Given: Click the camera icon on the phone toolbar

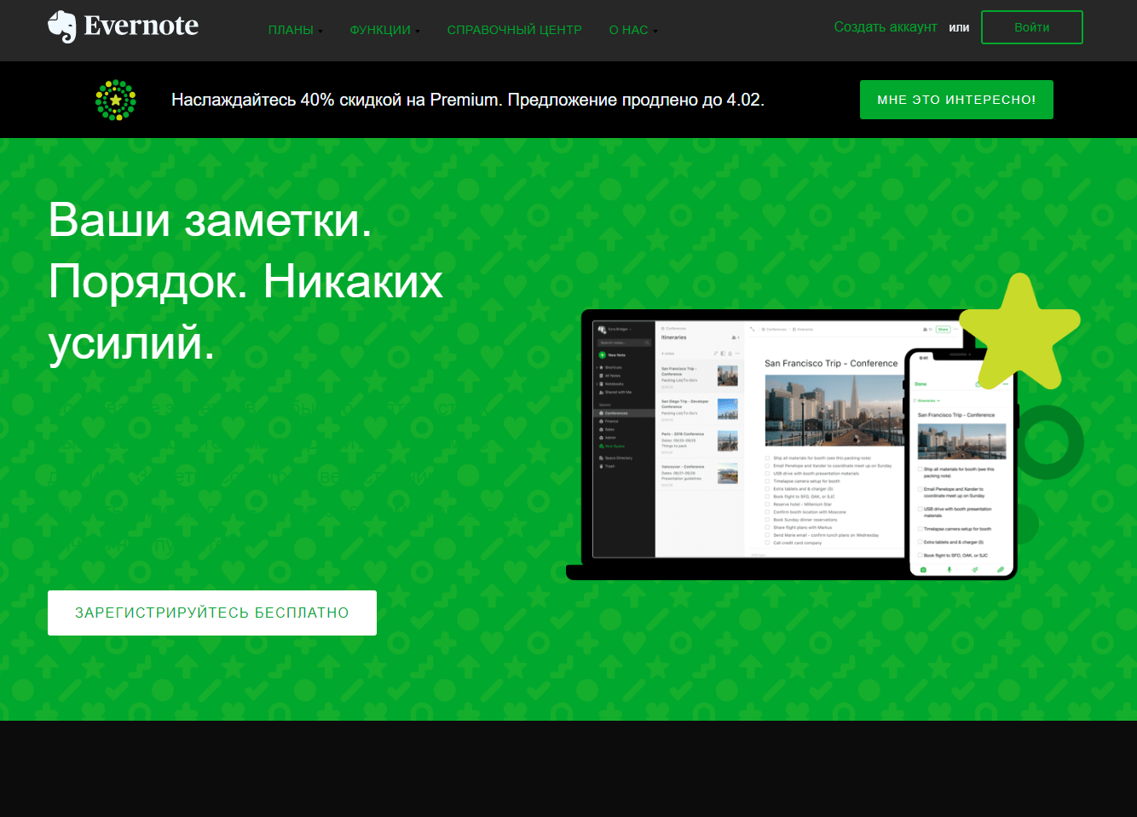Looking at the screenshot, I should [924, 568].
